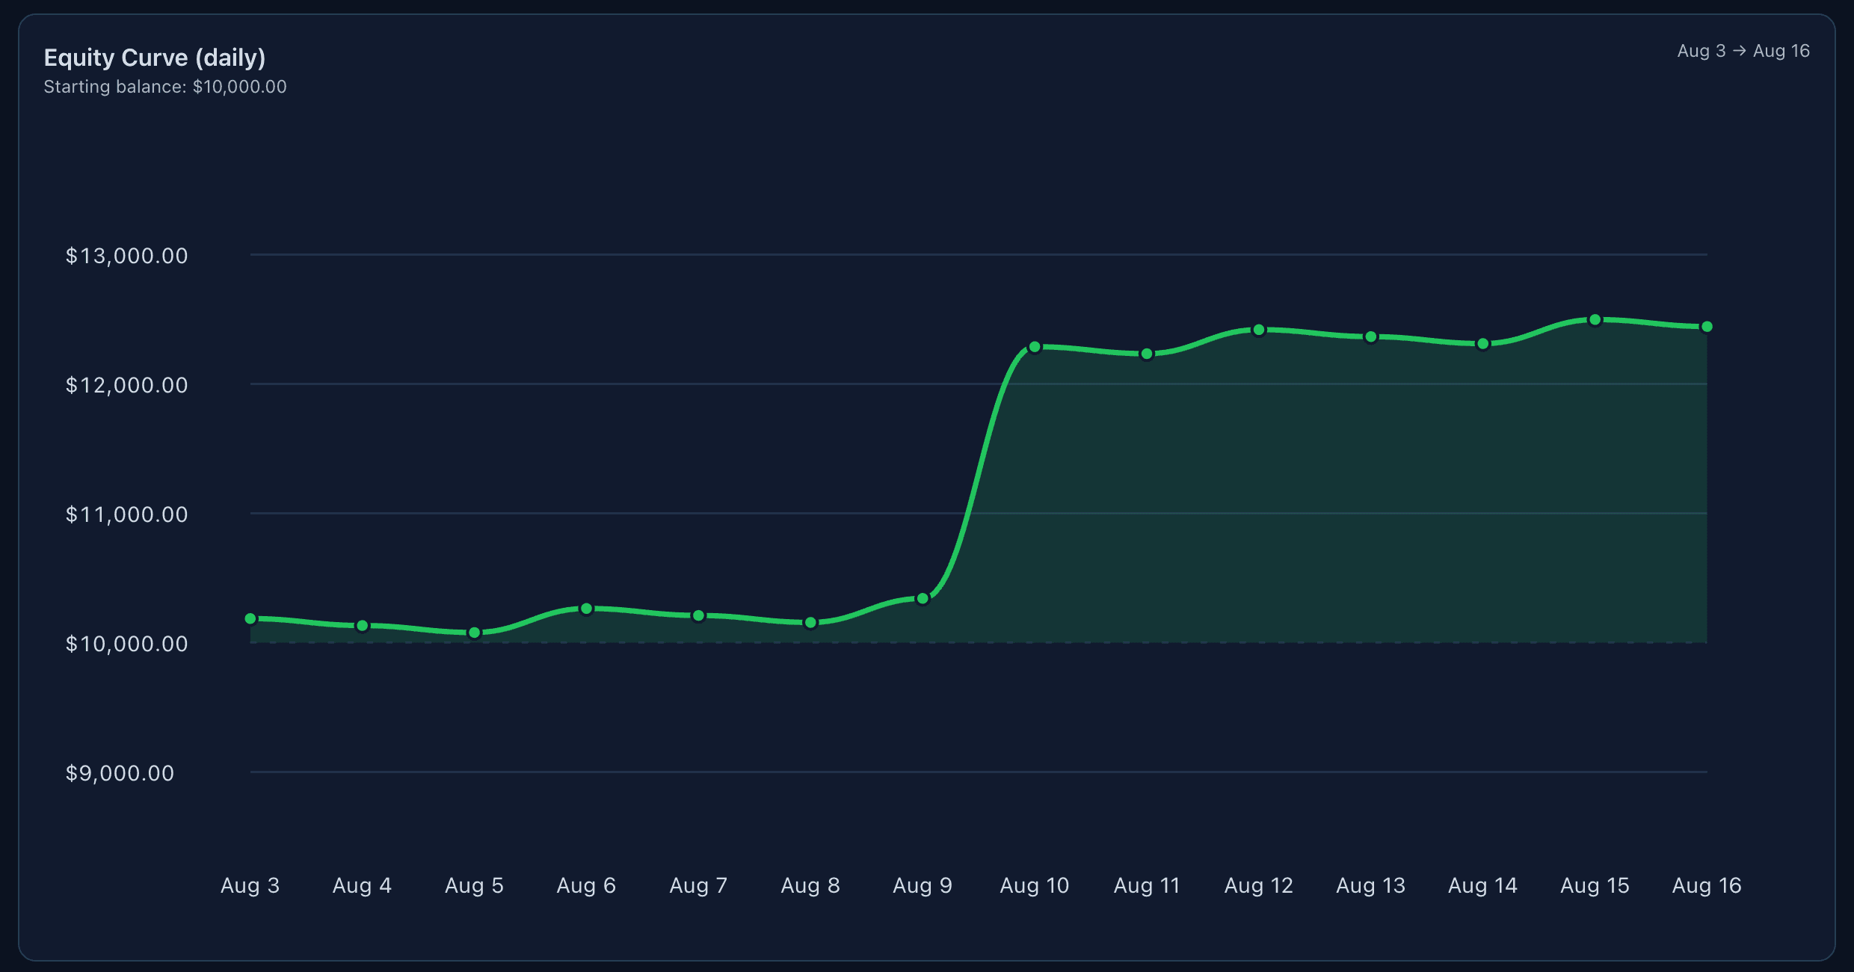Click the $9,000.00 y-axis label
Viewport: 1854px width, 972px height.
120,773
